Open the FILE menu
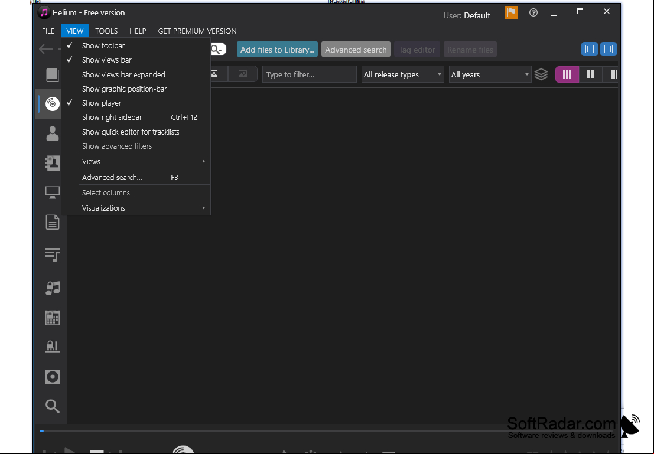Viewport: 654px width, 454px height. point(48,31)
